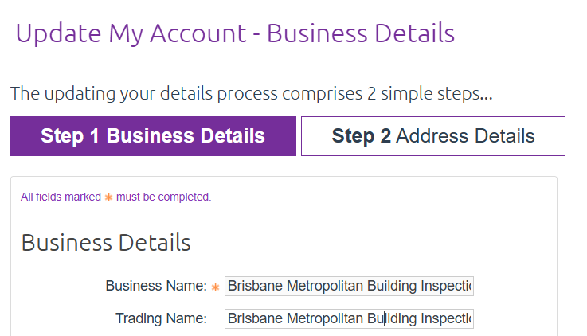Click the "must be completed" notice text

(x=163, y=197)
